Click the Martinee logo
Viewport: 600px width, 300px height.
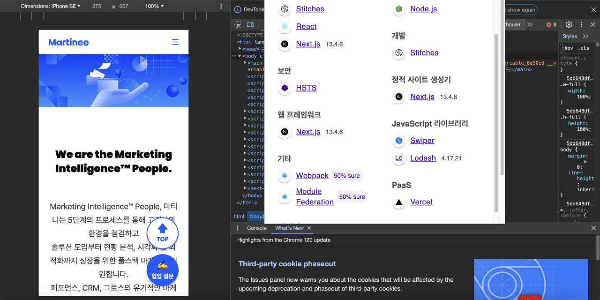(68, 42)
